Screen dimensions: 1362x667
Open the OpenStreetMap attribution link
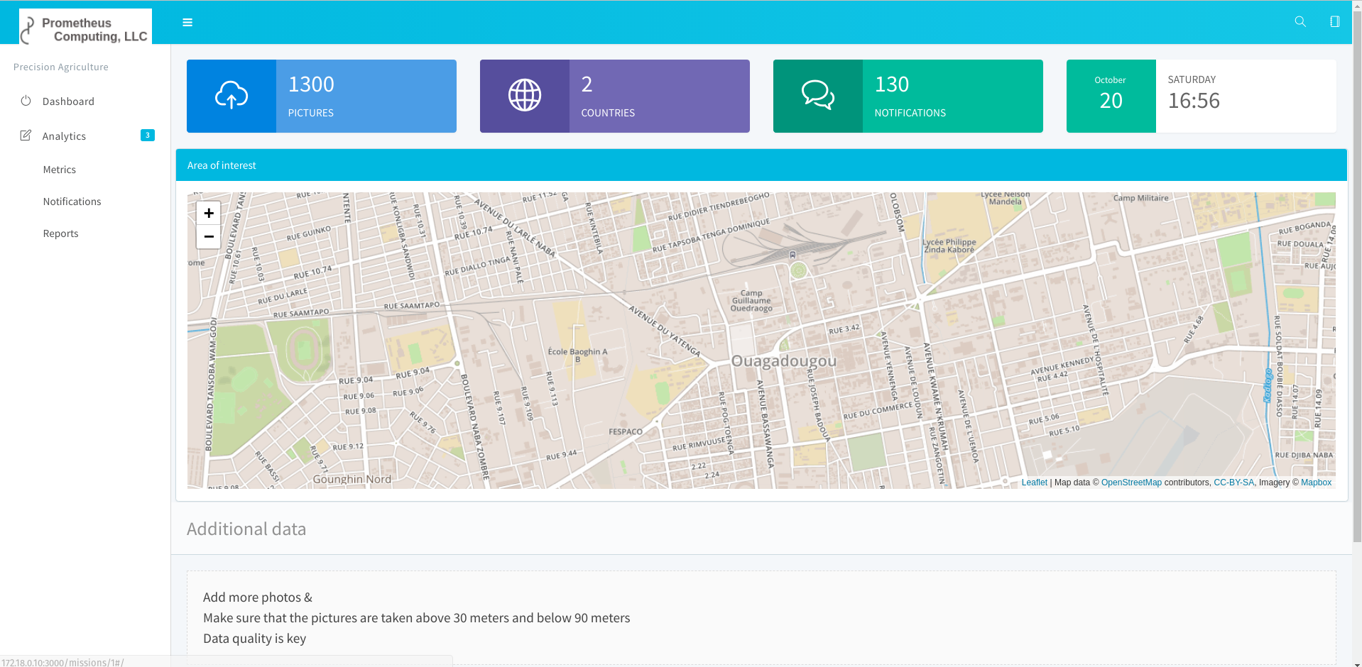coord(1131,483)
